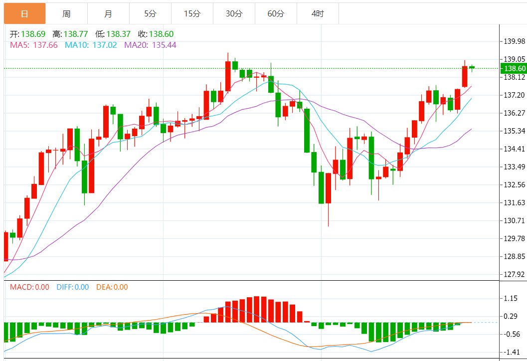527x361 pixels.
Task: Switch to the 周 weekly tab
Action: point(66,14)
